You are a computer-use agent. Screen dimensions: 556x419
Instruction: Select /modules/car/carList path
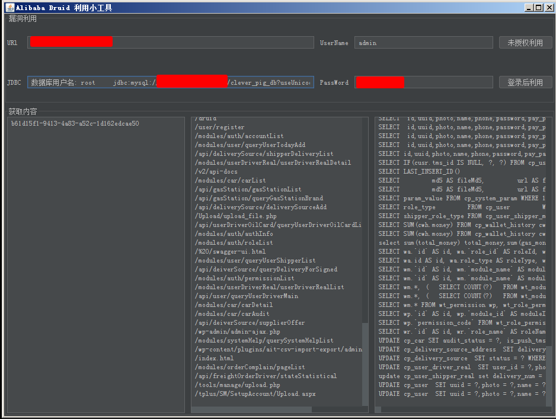click(x=230, y=180)
